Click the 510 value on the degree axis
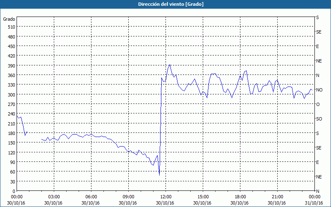331x207 pixels. point(12,27)
